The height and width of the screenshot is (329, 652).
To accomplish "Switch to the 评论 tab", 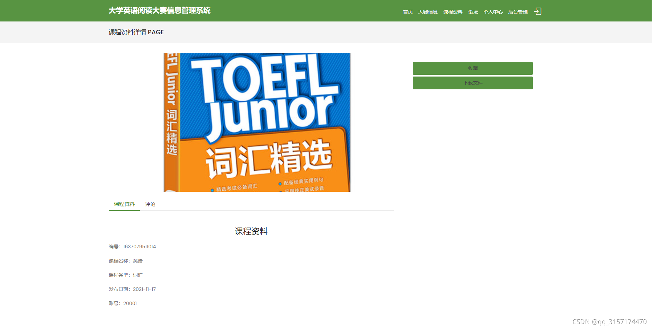I will [150, 204].
